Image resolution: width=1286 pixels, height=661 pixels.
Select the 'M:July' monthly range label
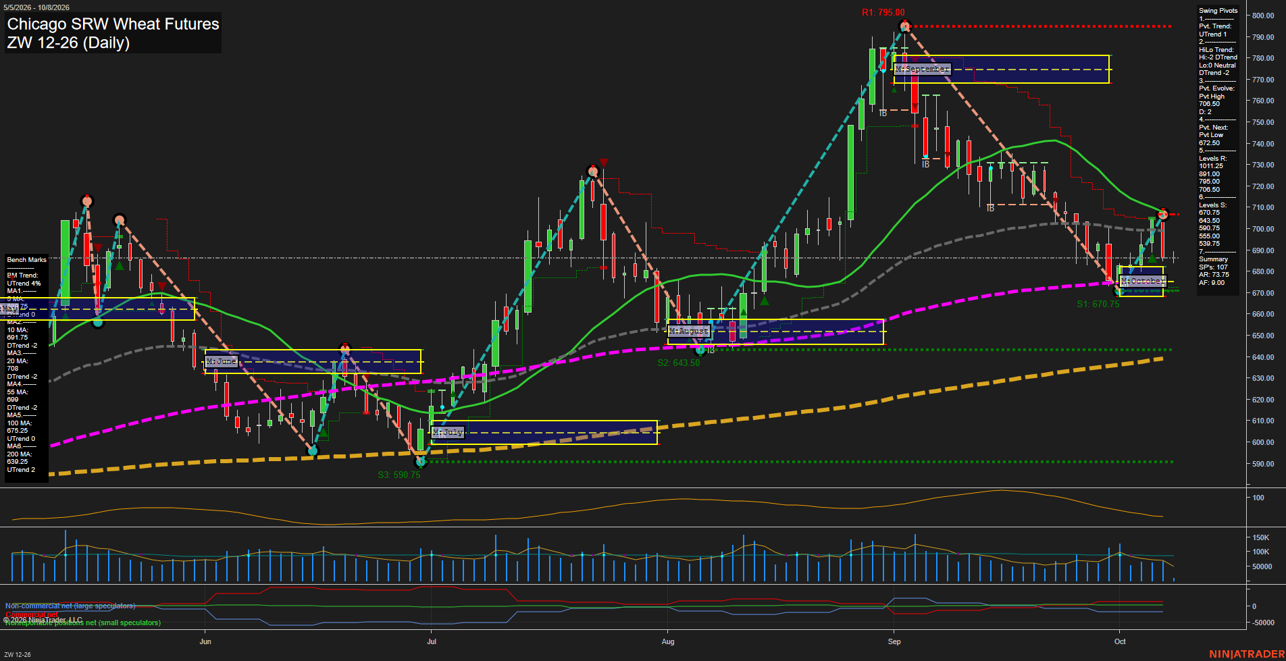tap(448, 432)
